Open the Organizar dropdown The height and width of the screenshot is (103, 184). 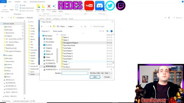coord(45,31)
